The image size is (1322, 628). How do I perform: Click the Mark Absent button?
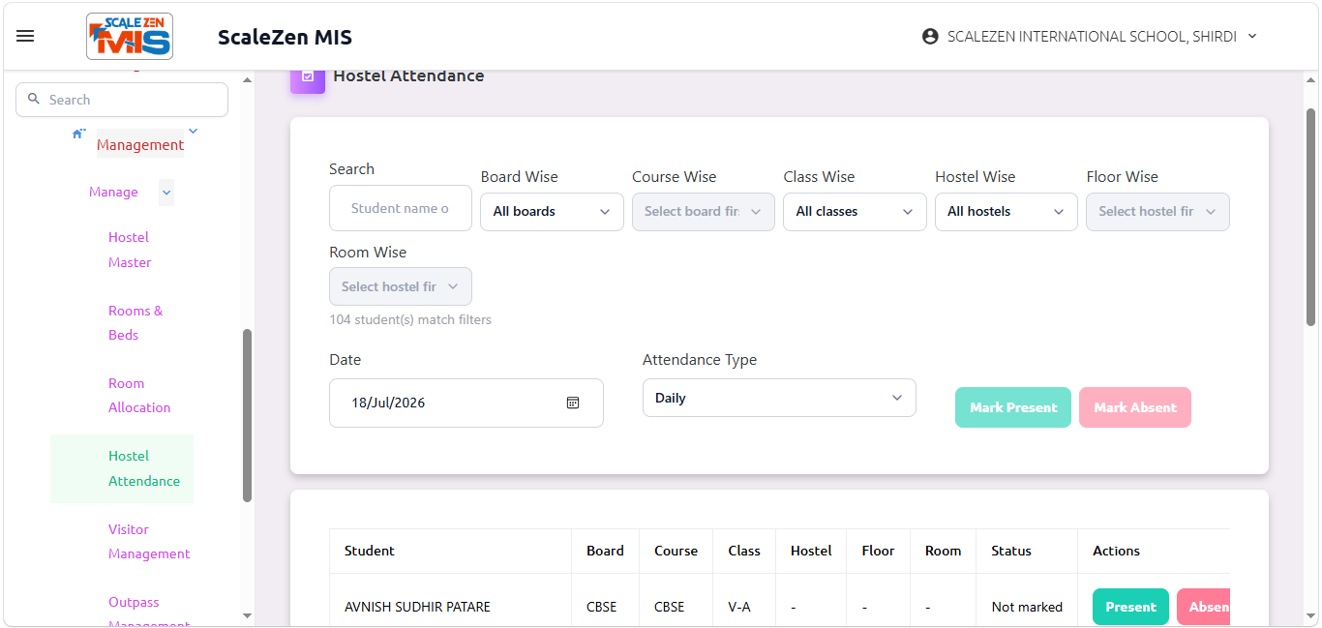point(1135,407)
